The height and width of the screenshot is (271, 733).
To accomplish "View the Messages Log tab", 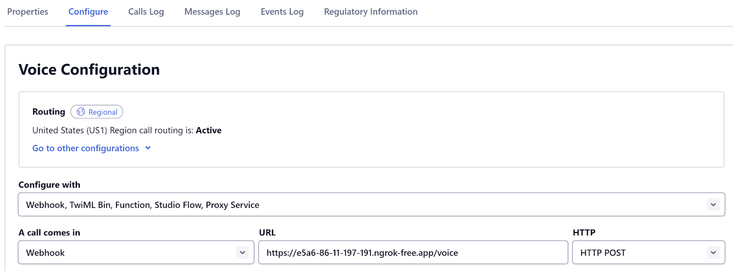I will (212, 12).
